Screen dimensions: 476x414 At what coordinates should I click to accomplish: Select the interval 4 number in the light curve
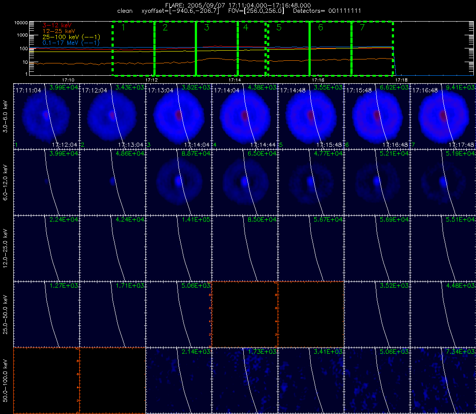point(245,28)
